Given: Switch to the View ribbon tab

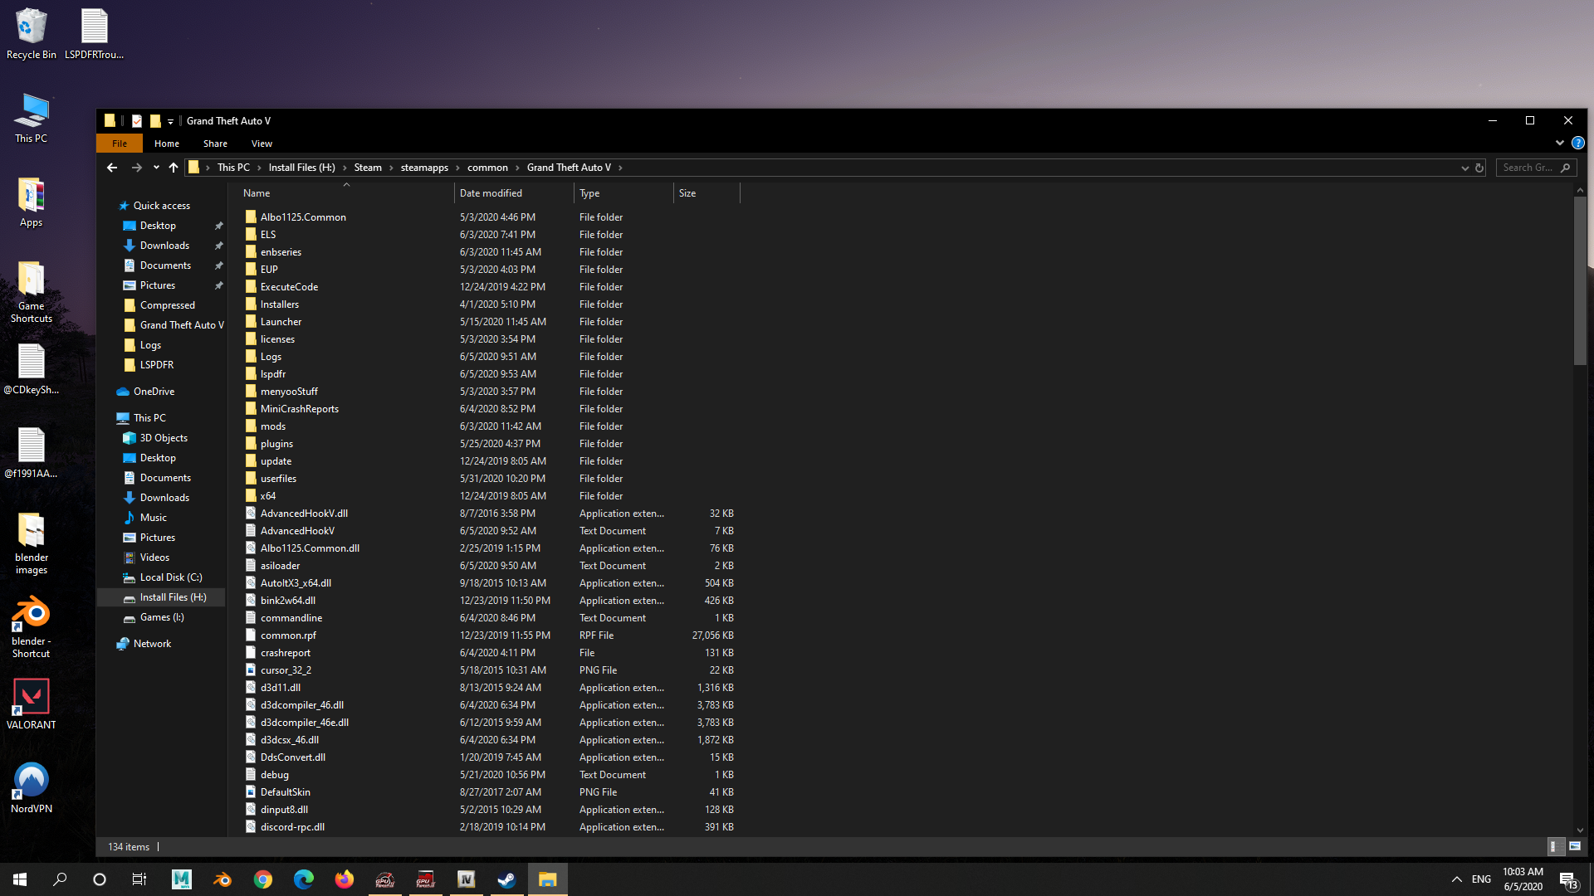Looking at the screenshot, I should pyautogui.click(x=262, y=144).
